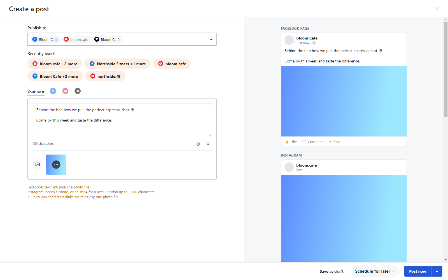Select recently used Northside Fitness +1 more
448x280 pixels.
pos(118,64)
